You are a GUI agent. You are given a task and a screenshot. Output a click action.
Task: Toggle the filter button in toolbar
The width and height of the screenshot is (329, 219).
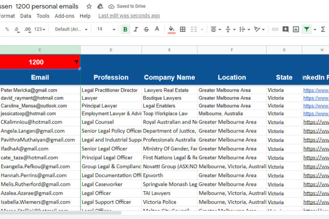pos(307,29)
